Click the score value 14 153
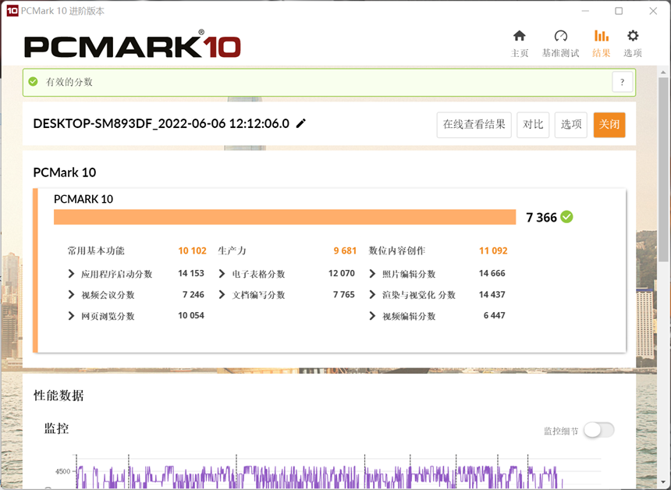This screenshot has width=671, height=490. click(191, 273)
